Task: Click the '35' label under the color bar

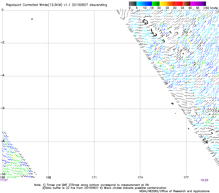Action: pos(182,8)
